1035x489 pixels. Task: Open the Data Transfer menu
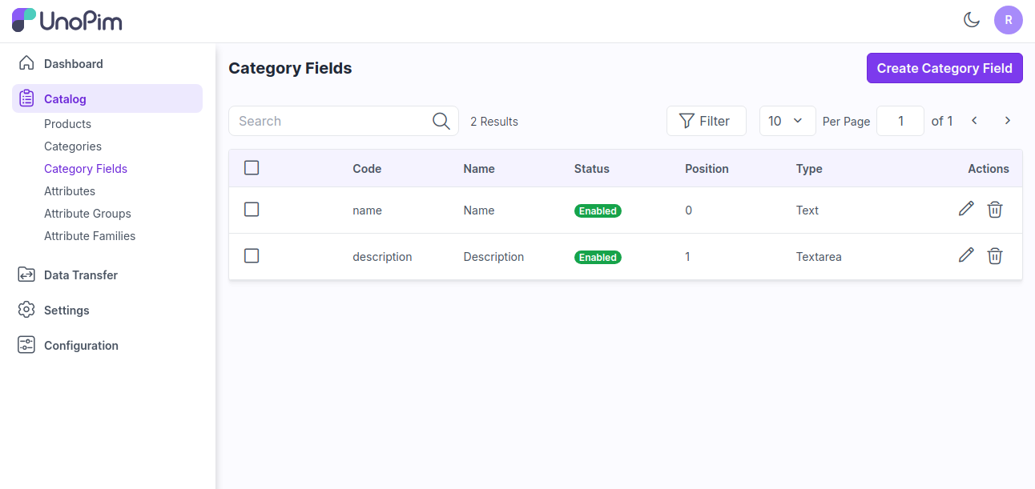click(81, 275)
